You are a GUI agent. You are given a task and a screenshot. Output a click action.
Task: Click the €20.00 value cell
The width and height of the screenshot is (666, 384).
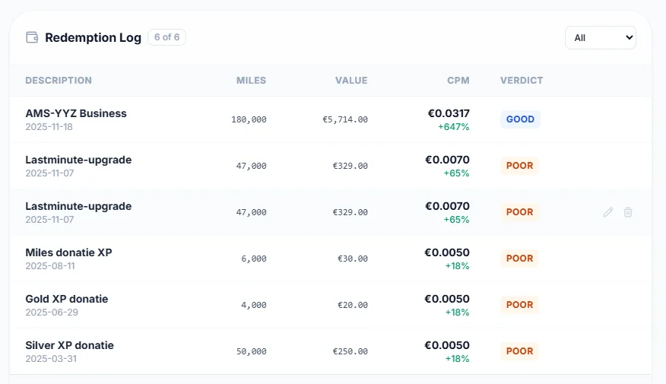click(353, 305)
